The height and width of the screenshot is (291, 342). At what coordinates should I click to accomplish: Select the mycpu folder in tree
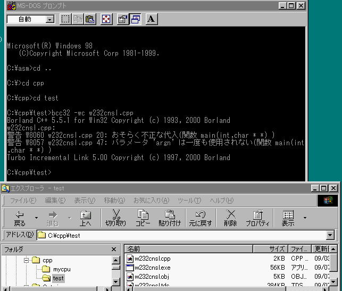point(62,269)
